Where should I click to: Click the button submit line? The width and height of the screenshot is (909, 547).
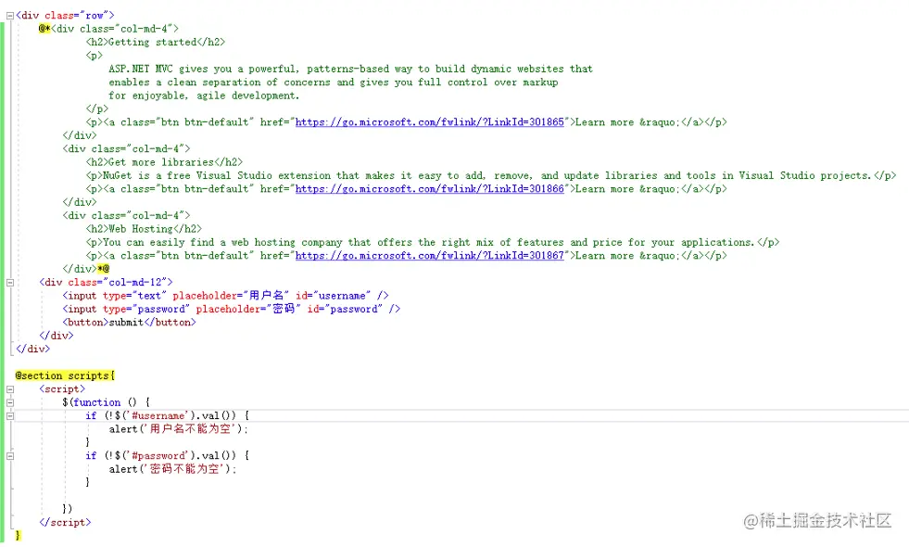(130, 323)
